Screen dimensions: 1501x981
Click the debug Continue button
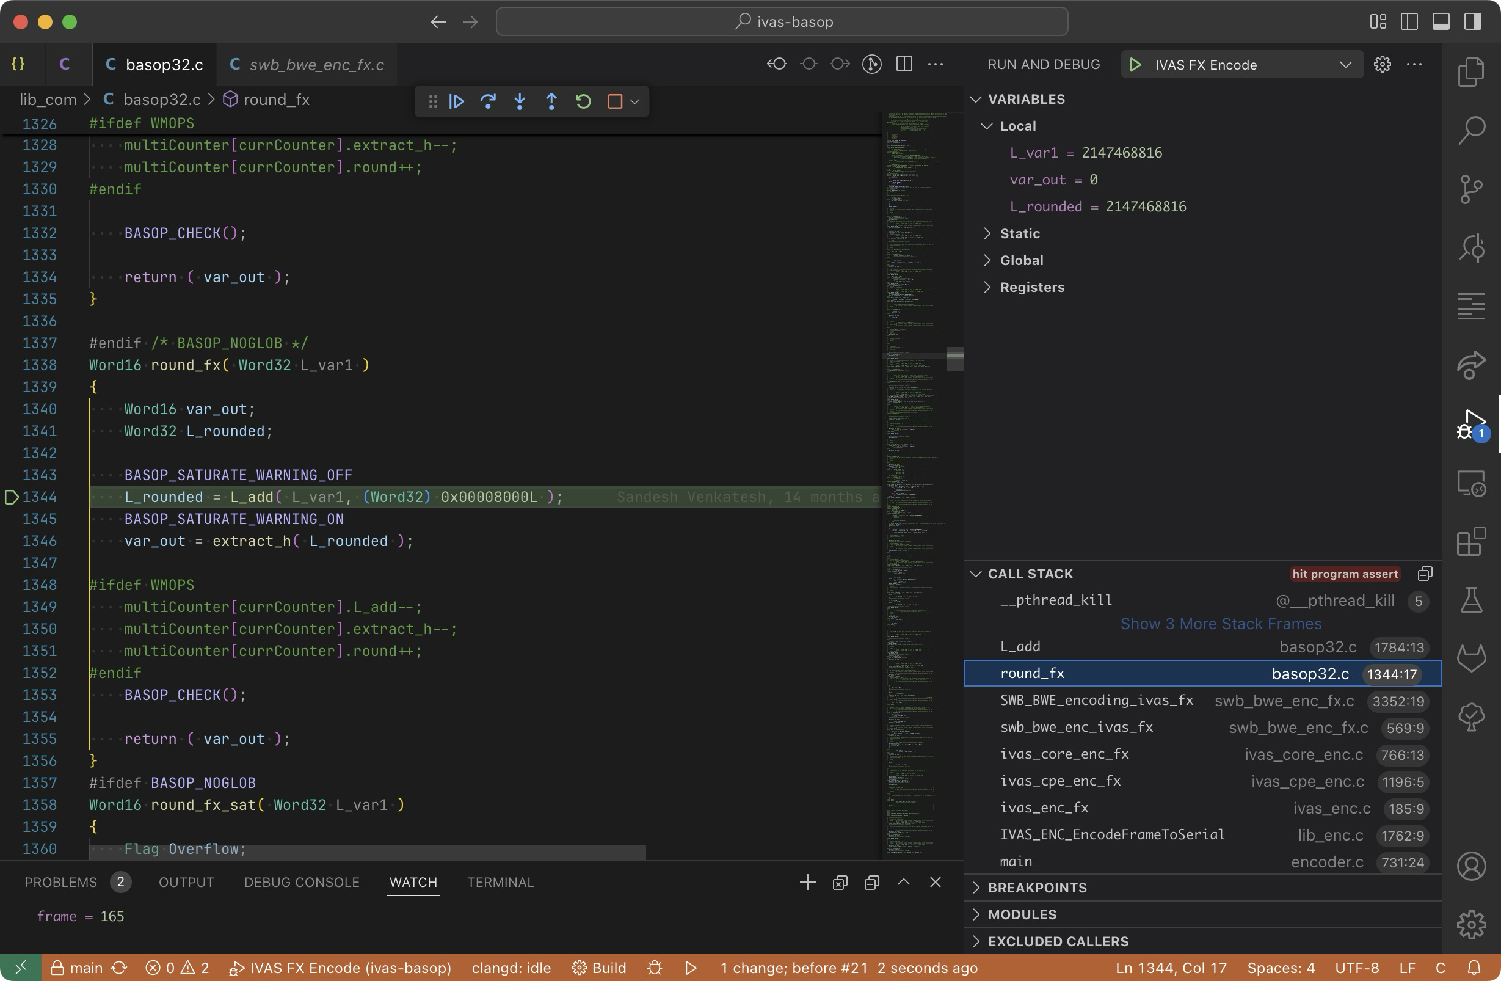[457, 101]
